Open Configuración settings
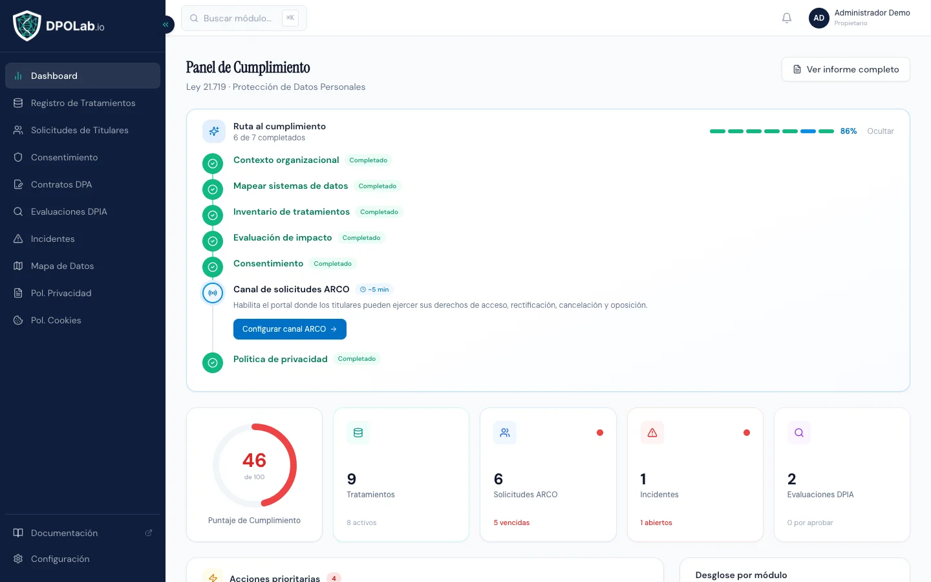Viewport: 931px width, 582px height. [x=83, y=559]
